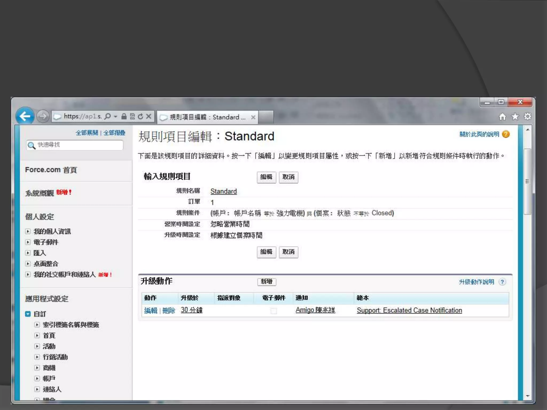This screenshot has width=547, height=410.
Task: Collapse the 自訂 section
Action: [x=28, y=314]
